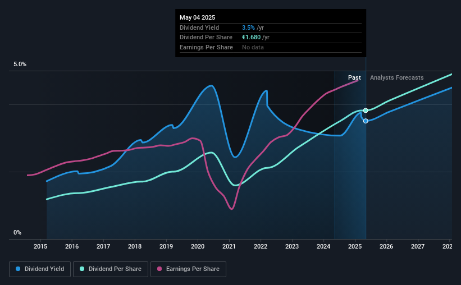Screen dimensions: 461x285
Task: Click the 2018 x-axis label
Action: pyautogui.click(x=135, y=246)
